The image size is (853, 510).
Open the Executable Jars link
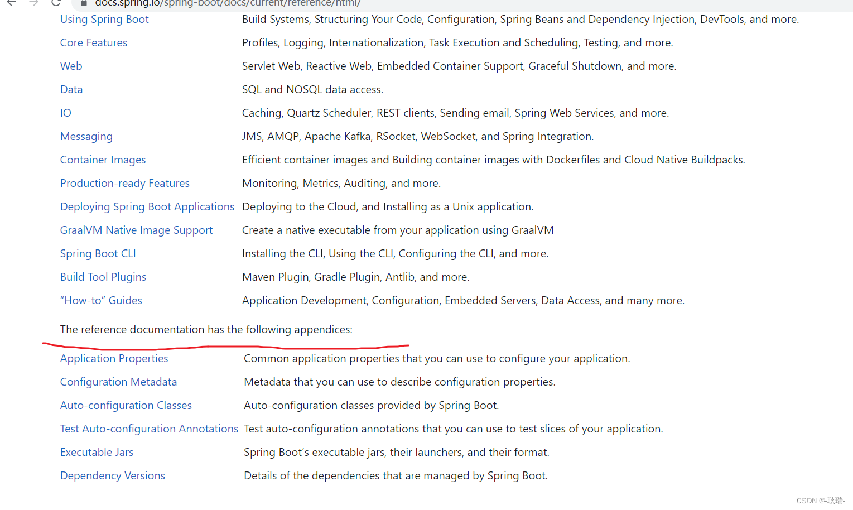pos(97,453)
